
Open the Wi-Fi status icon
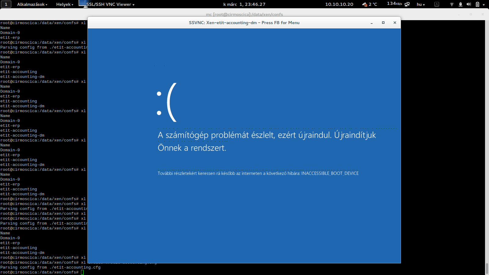[452, 4]
